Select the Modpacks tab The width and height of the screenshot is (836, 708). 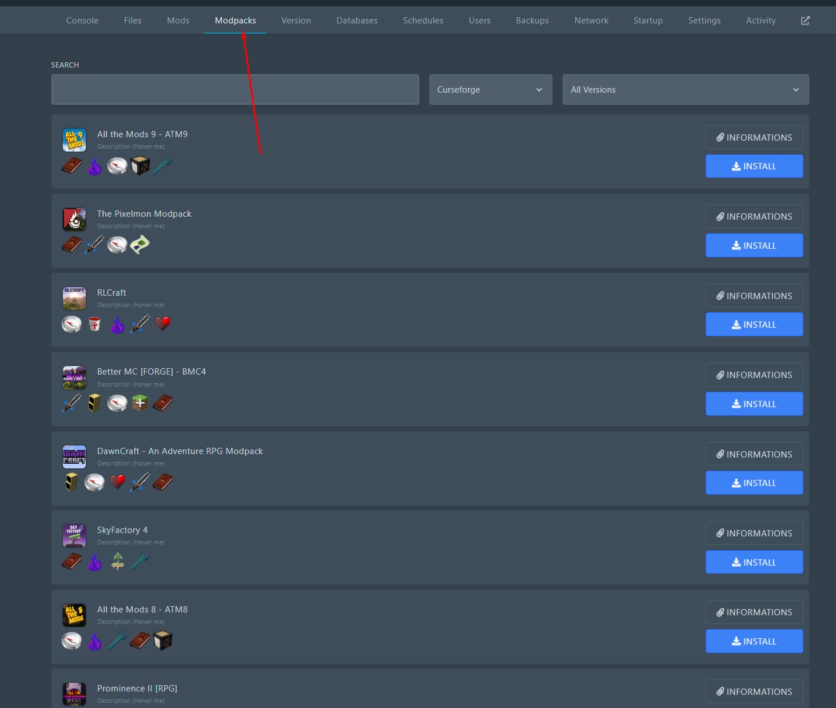coord(236,21)
